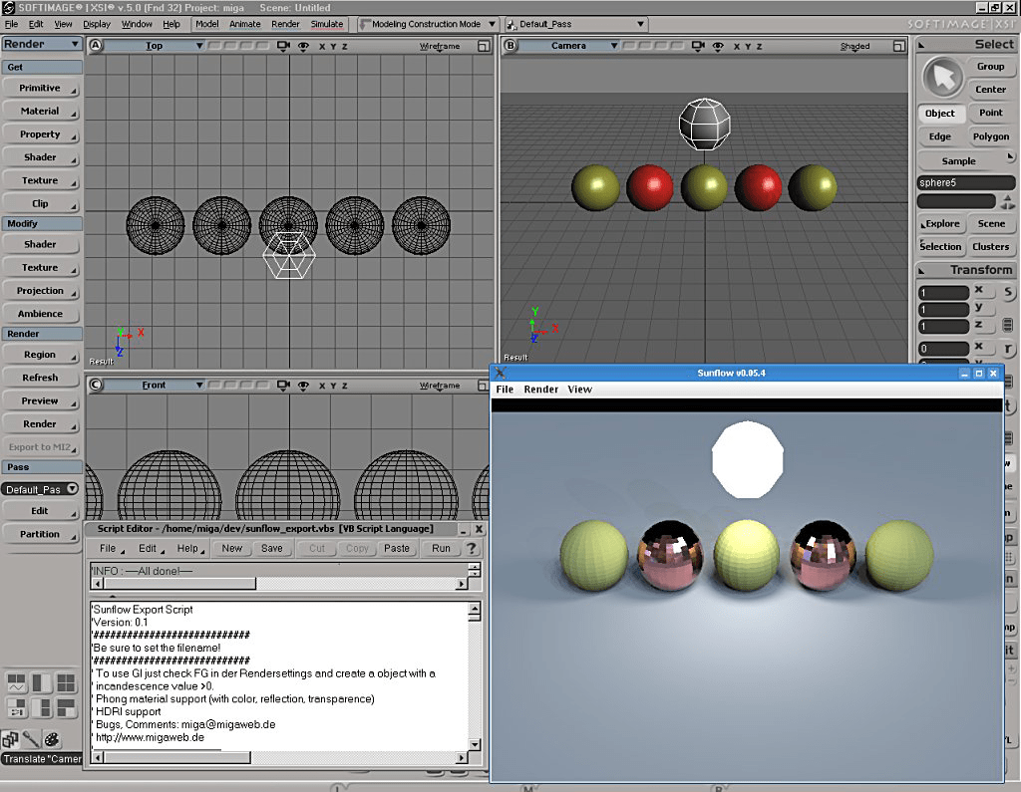Click the pass icon beside Default_Pass
This screenshot has width=1021, height=792.
pyautogui.click(x=511, y=24)
